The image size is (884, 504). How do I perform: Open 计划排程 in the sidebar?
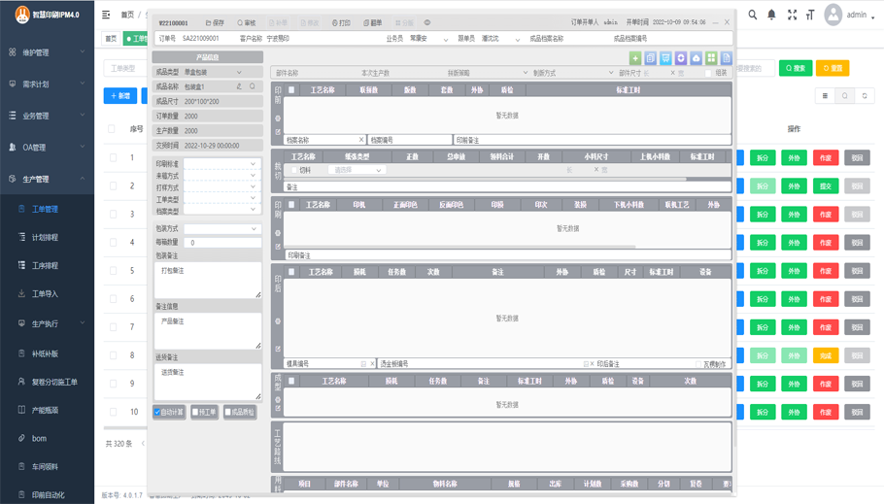pyautogui.click(x=45, y=237)
